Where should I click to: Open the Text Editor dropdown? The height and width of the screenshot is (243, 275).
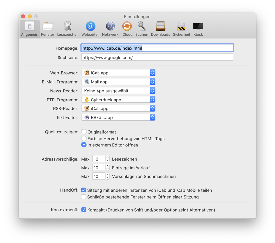pyautogui.click(x=118, y=118)
